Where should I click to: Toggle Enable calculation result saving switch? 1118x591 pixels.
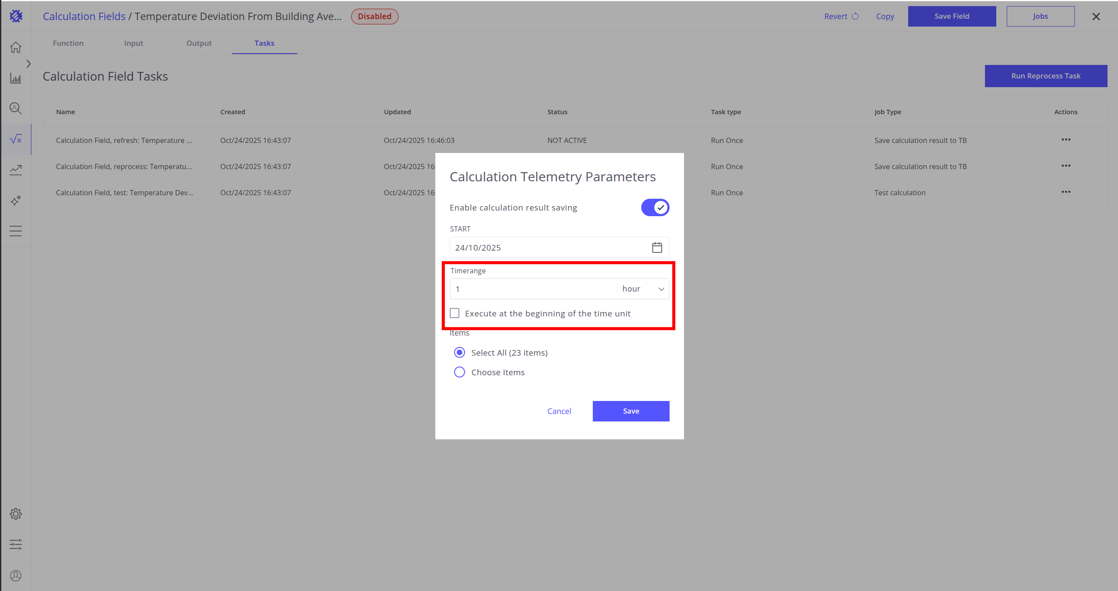click(655, 207)
